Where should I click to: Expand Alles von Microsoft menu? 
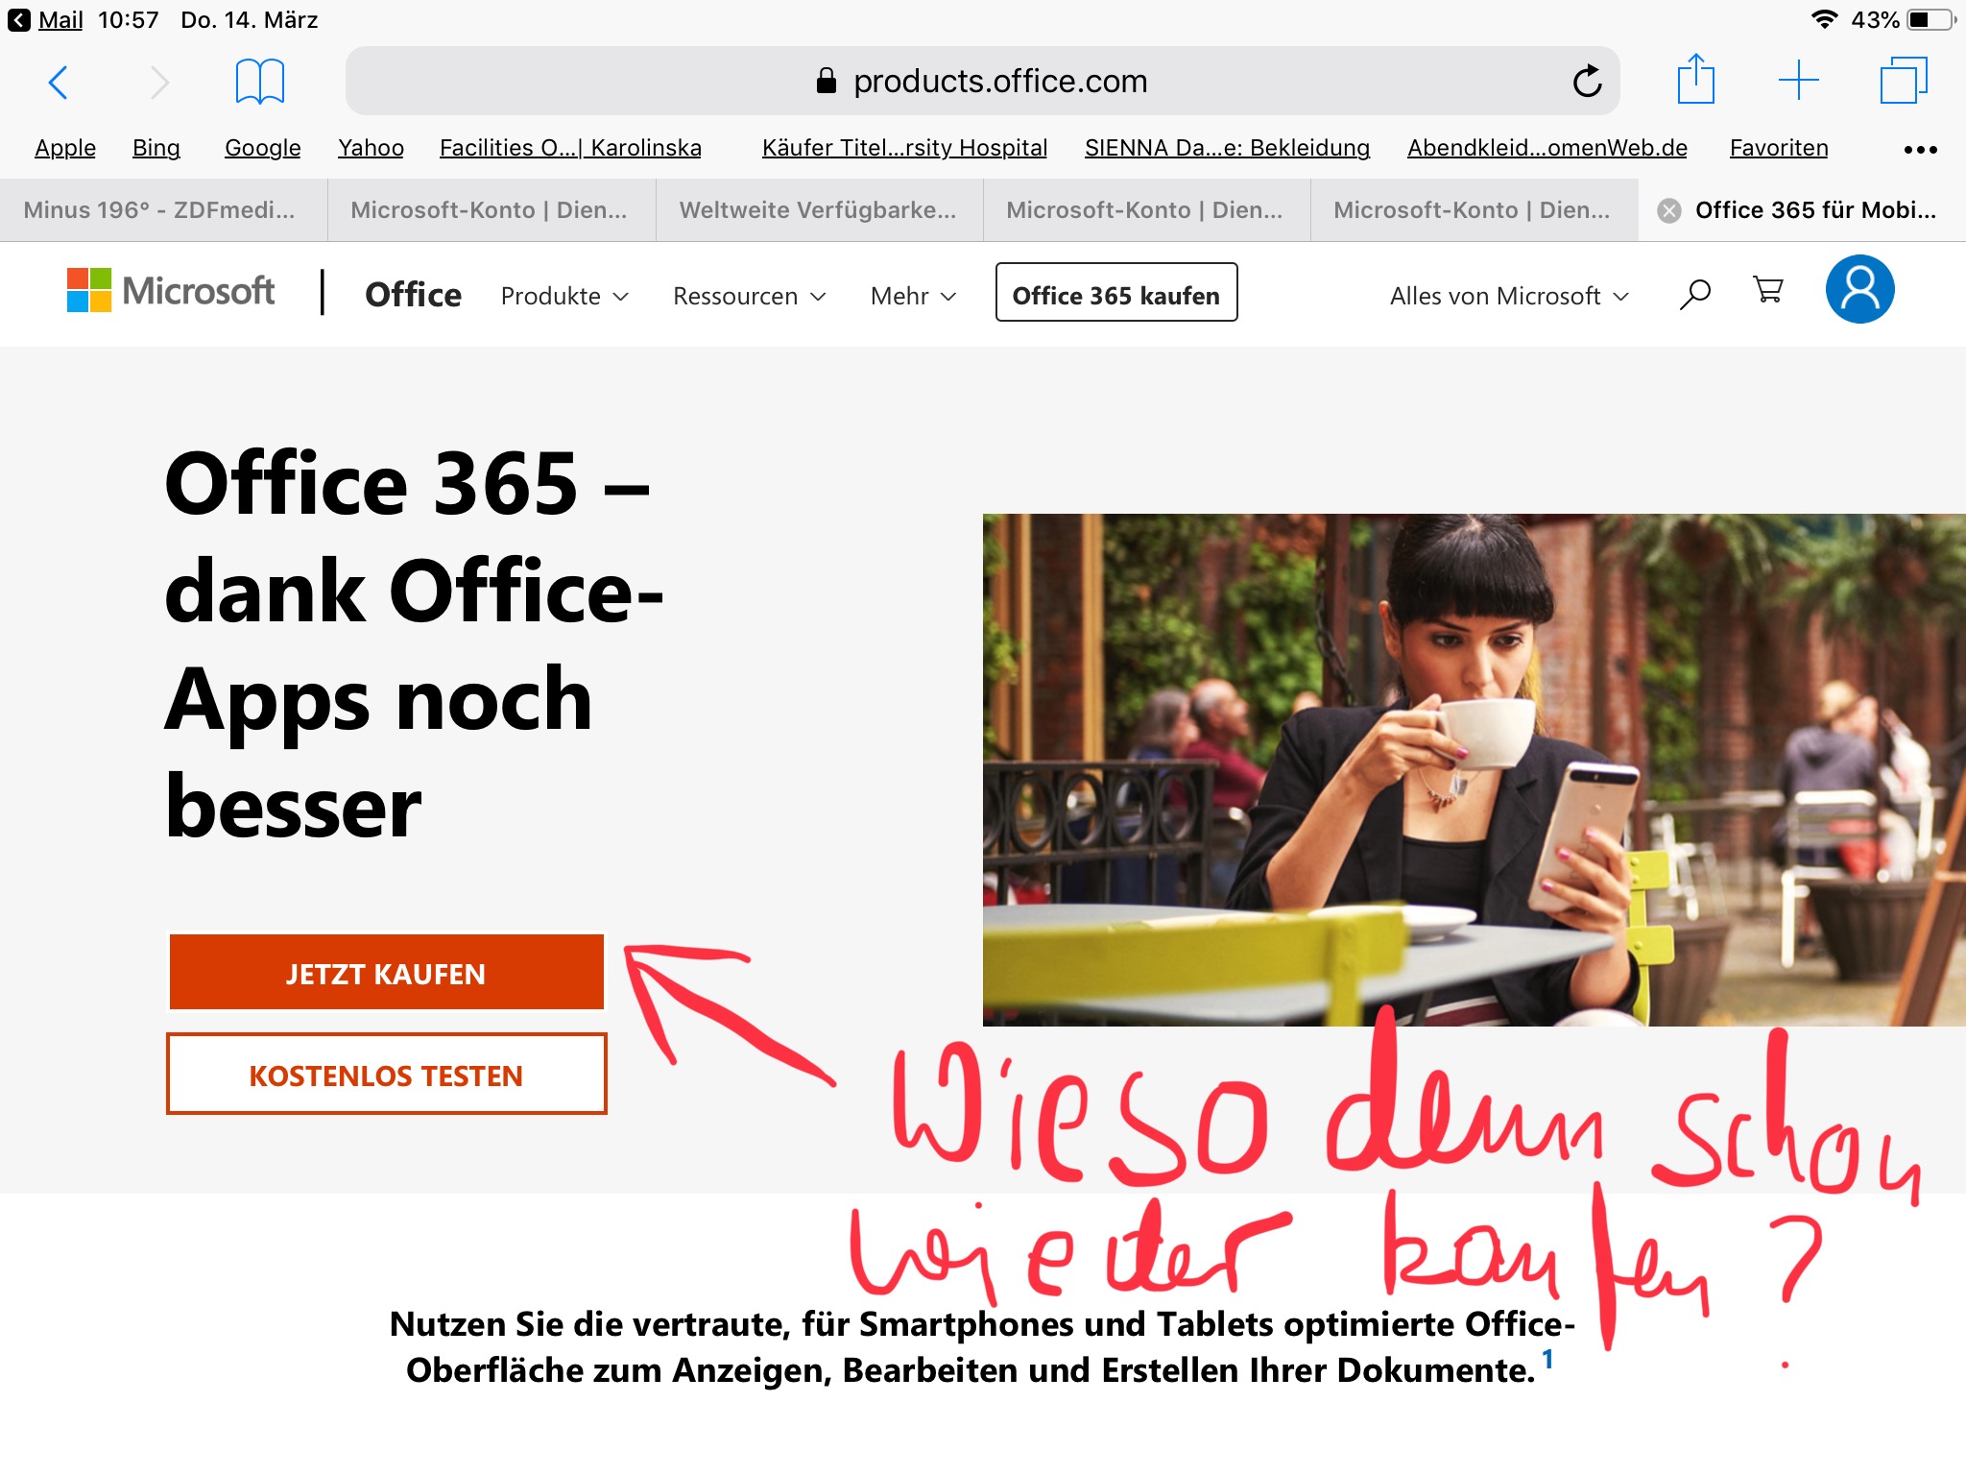(x=1510, y=296)
